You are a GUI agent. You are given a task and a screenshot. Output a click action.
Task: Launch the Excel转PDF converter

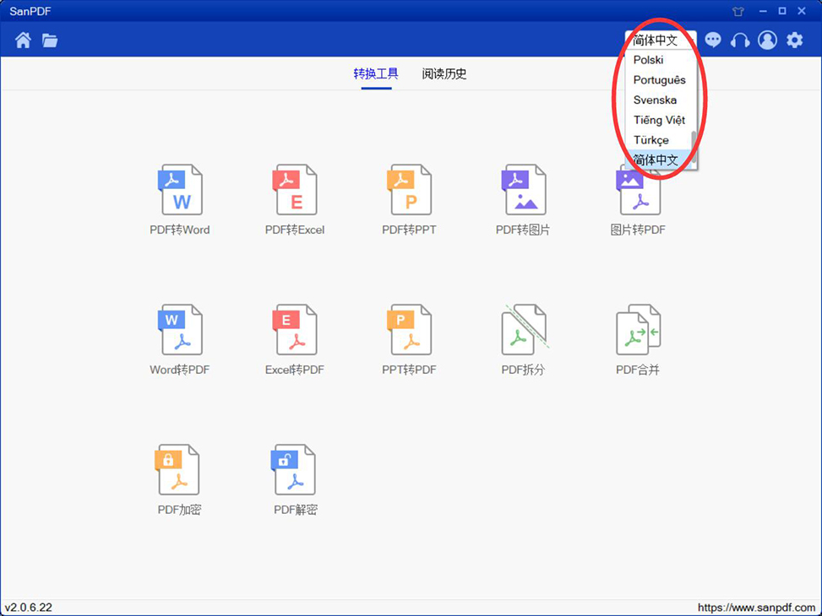click(x=295, y=340)
